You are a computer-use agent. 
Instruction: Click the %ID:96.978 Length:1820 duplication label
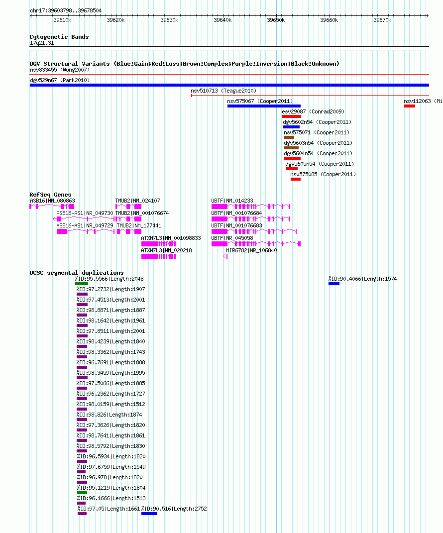point(110,478)
